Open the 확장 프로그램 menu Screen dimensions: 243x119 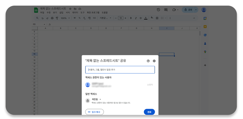click(x=93, y=13)
